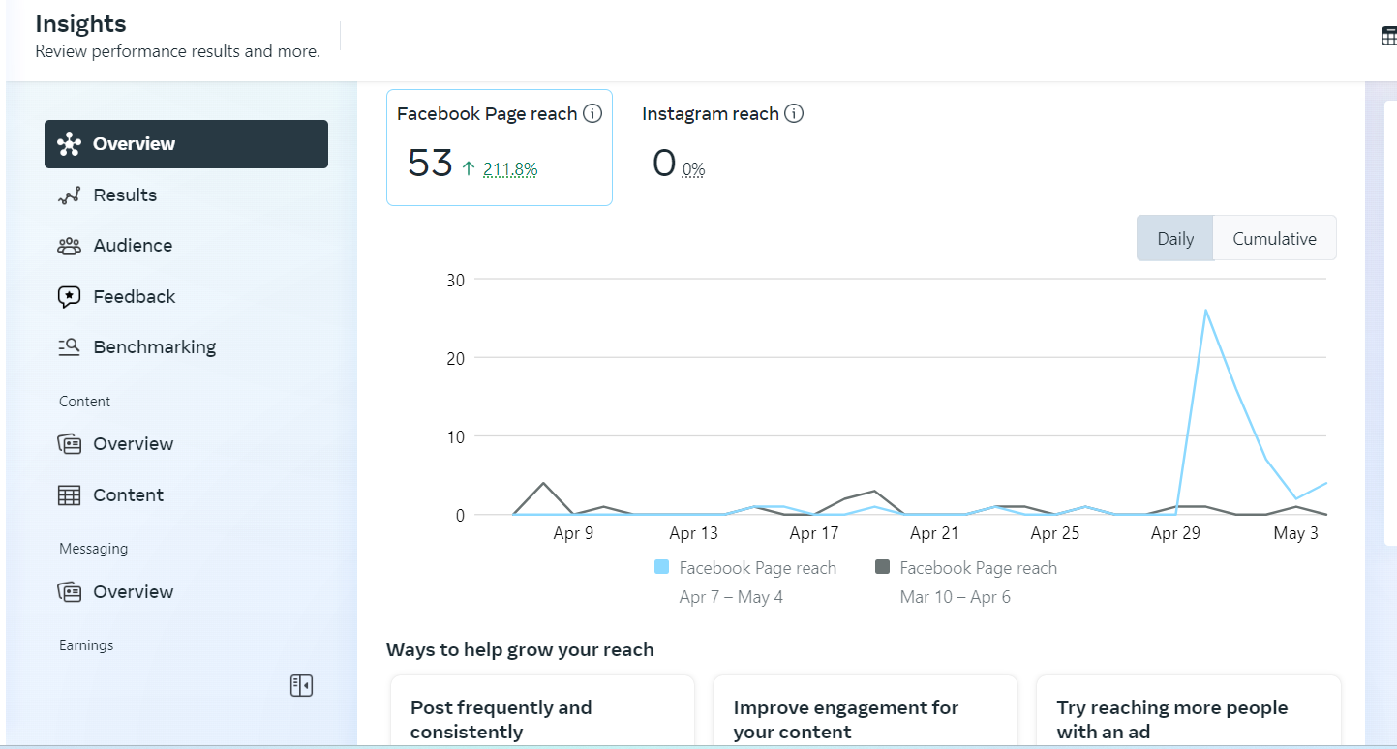Viewport: 1397px width, 749px height.
Task: Switch chart to Daily view
Action: click(1175, 239)
